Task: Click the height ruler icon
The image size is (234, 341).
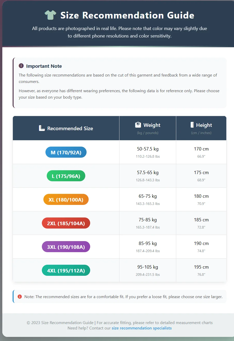Action: pos(192,125)
